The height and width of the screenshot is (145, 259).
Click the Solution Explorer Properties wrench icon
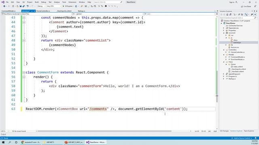[x=252, y=14]
